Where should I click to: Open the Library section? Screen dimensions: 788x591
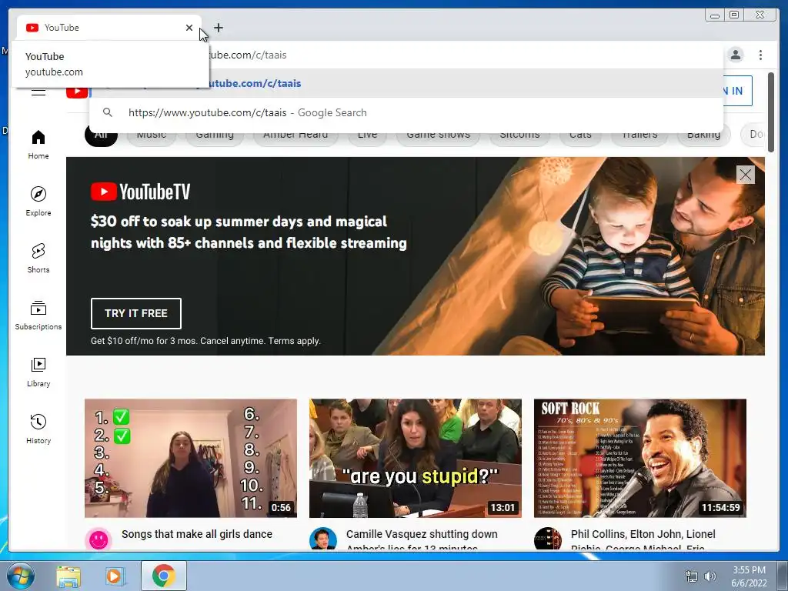(38, 372)
